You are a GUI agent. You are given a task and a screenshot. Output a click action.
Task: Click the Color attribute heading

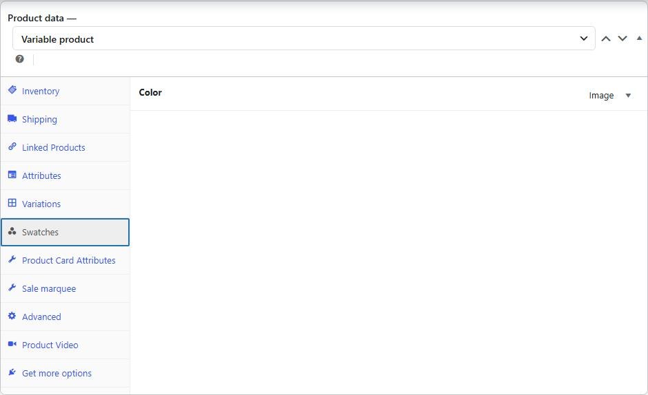pos(150,92)
